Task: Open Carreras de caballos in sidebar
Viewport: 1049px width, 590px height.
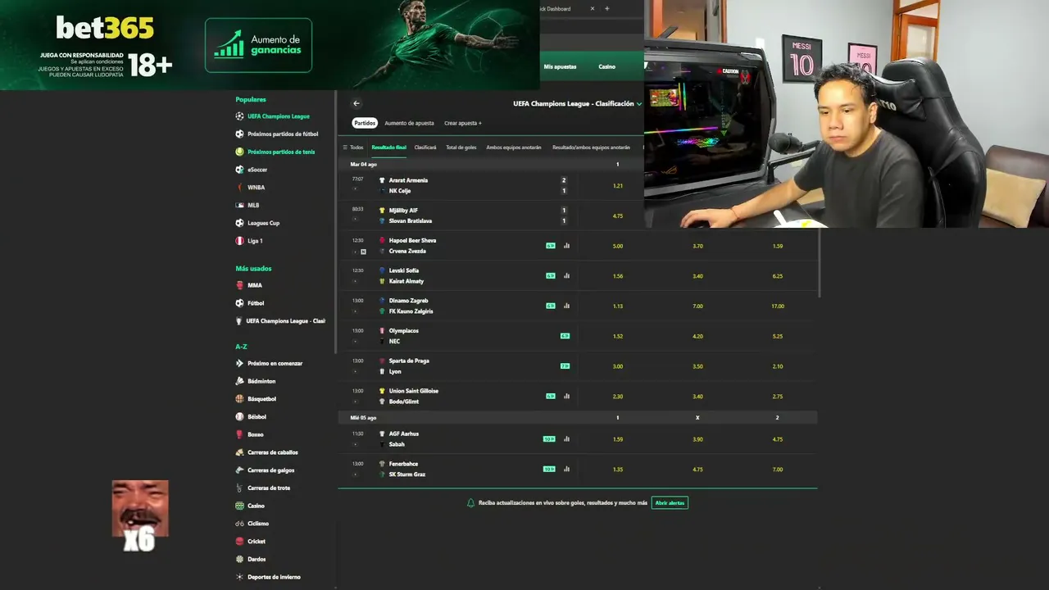Action: (273, 452)
